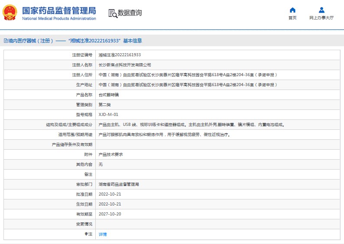Click the 型号规格 label
Screen dimensions: 344x244
(x=84, y=115)
